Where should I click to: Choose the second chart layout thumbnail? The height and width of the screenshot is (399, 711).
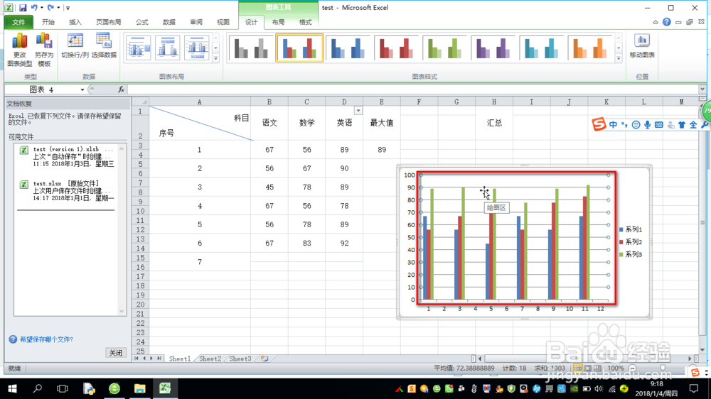[167, 48]
